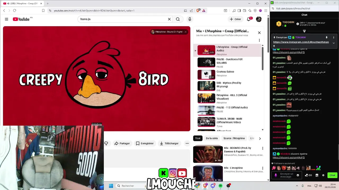Screen dimensions: 339x190
Task: Send message with green Chat button
Action: tap(332, 175)
